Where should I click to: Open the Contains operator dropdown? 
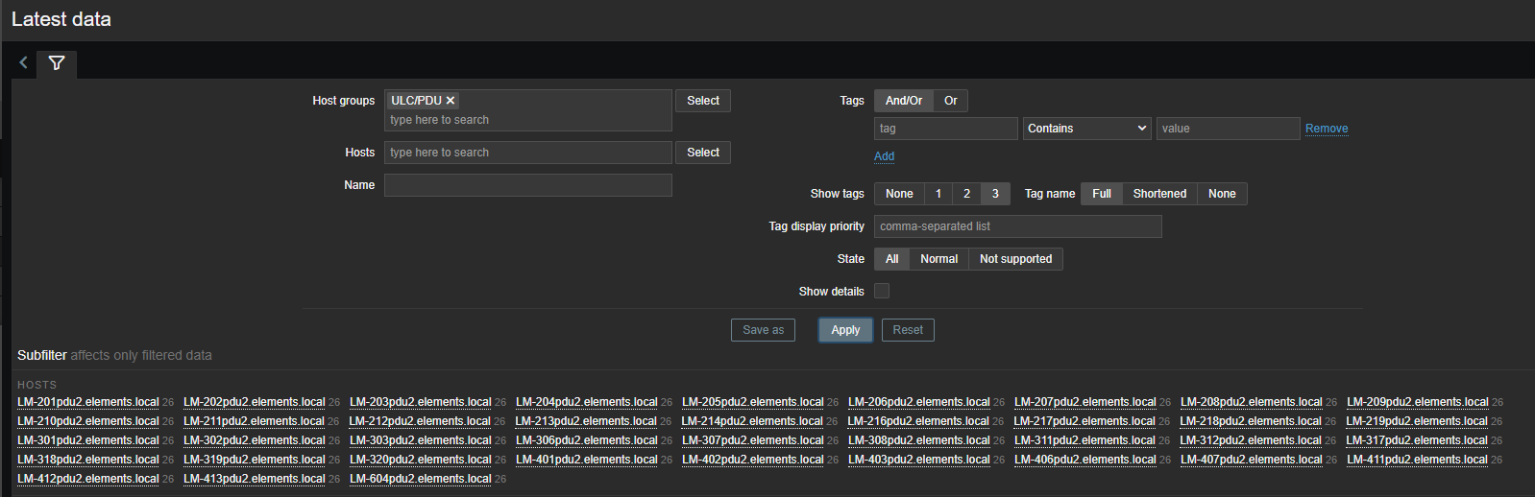1086,129
